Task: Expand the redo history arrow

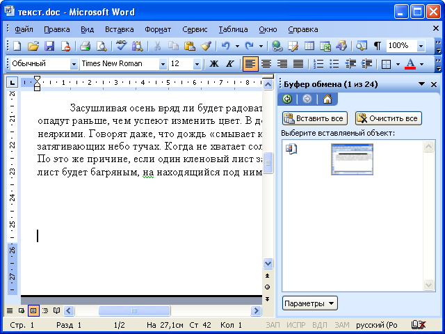Action: [x=261, y=46]
